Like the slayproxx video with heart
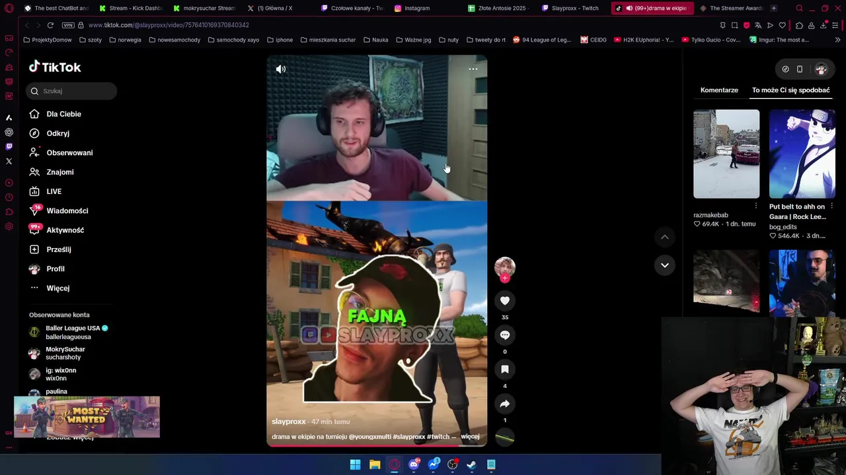The height and width of the screenshot is (475, 846). [505, 301]
